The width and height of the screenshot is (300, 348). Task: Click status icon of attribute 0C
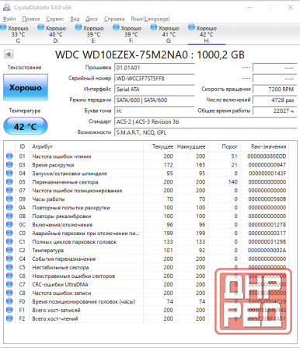9,224
